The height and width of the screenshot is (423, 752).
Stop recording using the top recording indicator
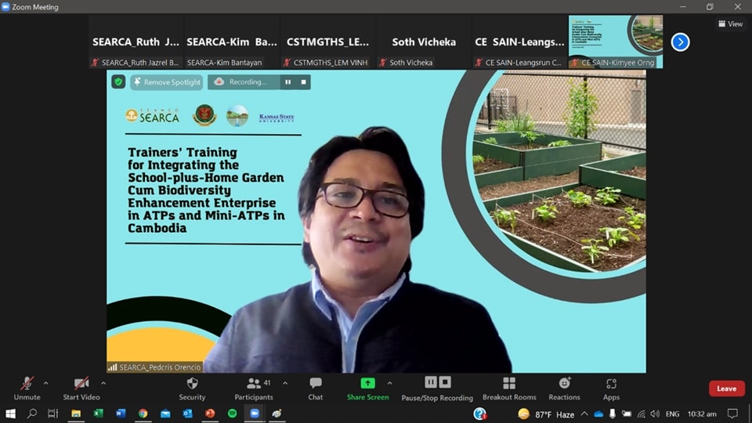click(304, 81)
